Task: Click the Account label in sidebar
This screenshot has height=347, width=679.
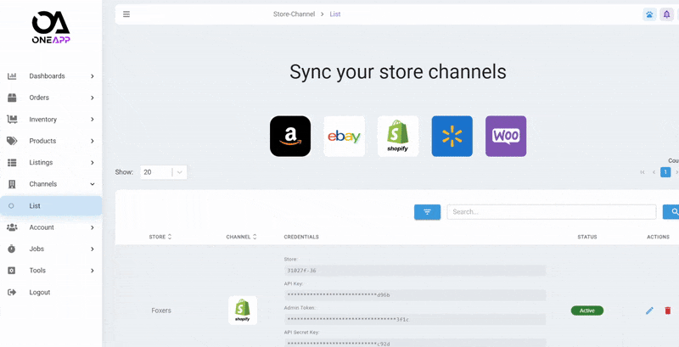Action: click(x=42, y=227)
